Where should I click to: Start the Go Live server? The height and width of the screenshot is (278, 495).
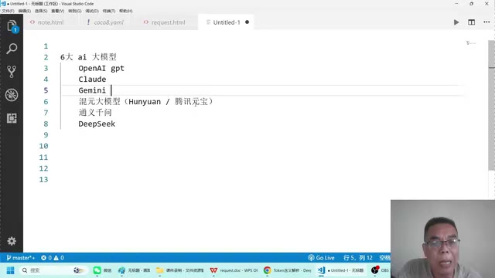tap(321, 257)
